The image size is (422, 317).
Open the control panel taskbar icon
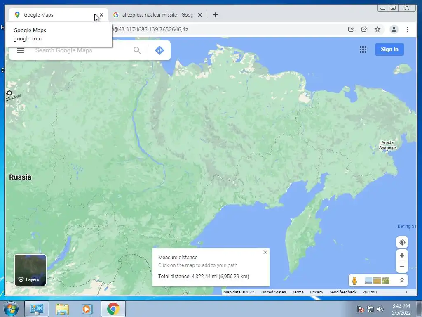(x=37, y=309)
